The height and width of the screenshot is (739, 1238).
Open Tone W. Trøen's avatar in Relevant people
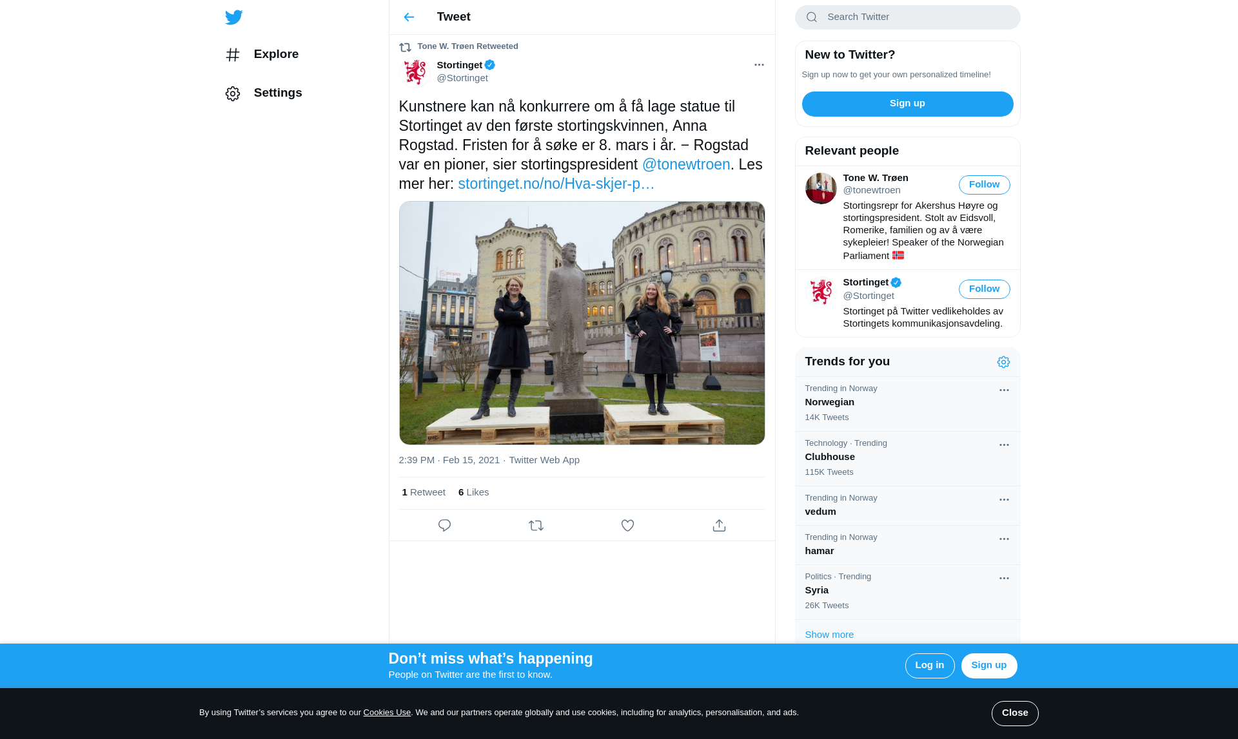[821, 188]
